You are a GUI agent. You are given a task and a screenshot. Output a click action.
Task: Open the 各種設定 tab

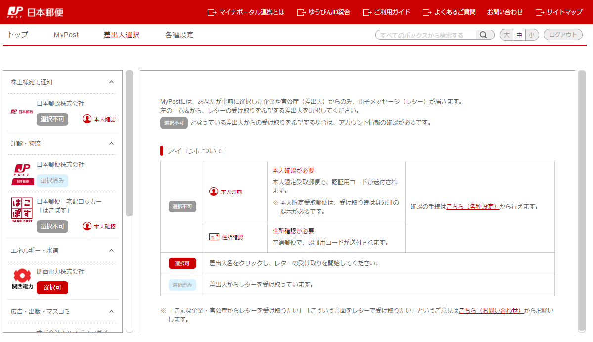point(179,35)
